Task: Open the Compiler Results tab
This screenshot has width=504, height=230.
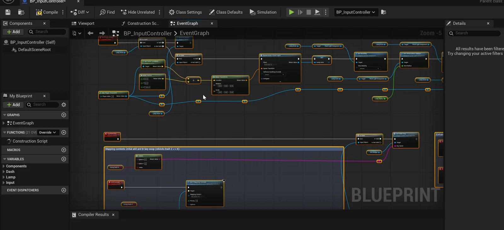Action: tap(93, 215)
